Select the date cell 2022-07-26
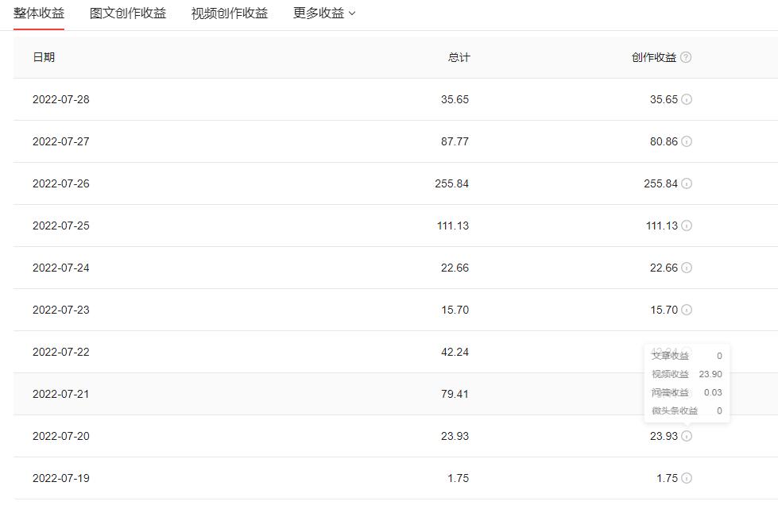The image size is (778, 509). 60,183
